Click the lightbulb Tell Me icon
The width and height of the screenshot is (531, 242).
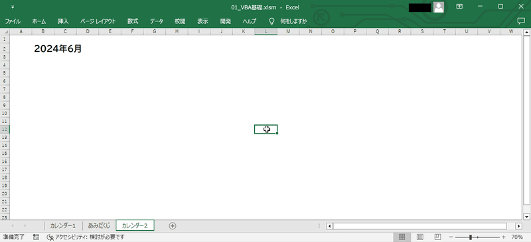(x=271, y=21)
